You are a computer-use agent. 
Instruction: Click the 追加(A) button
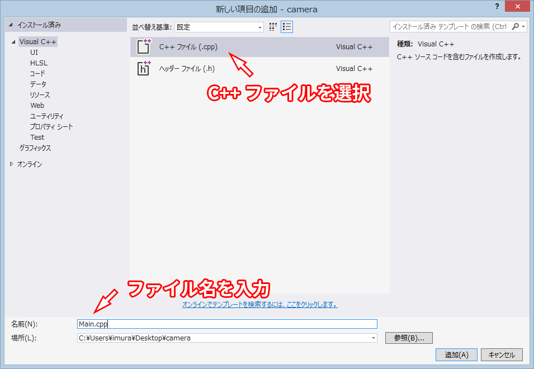456,354
